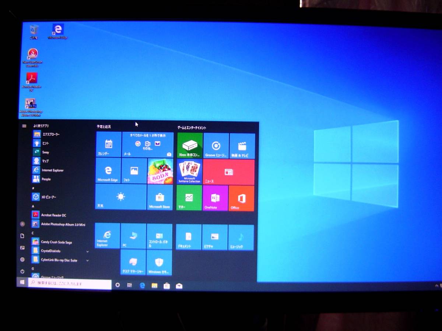Click the # section header in app list

tap(33, 188)
